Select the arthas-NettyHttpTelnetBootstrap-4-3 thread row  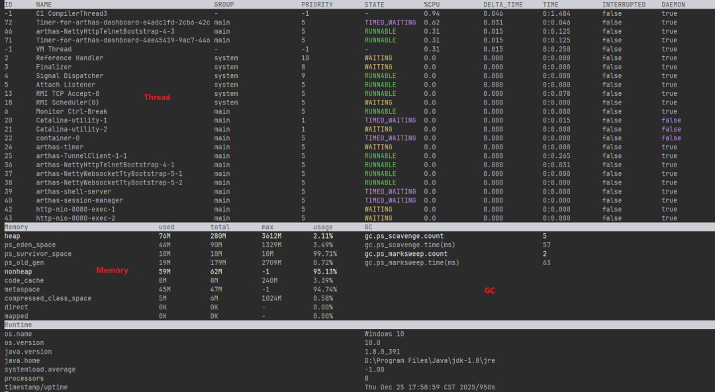pos(358,32)
